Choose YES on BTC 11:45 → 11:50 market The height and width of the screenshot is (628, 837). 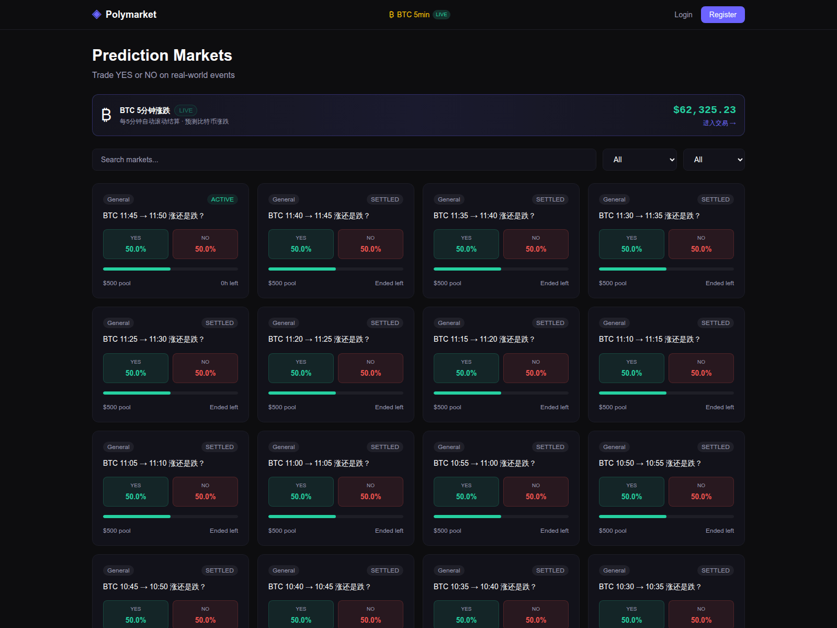point(135,244)
